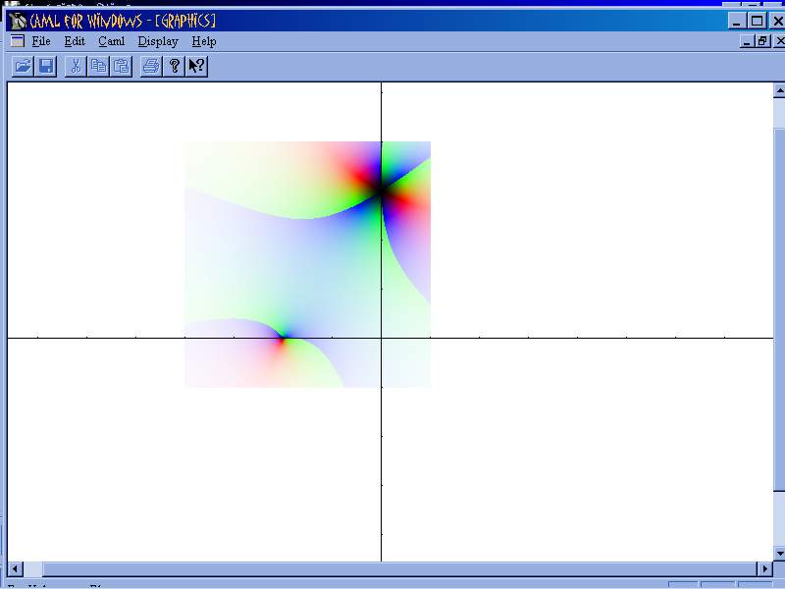
Task: Open the File menu
Action: (x=41, y=41)
